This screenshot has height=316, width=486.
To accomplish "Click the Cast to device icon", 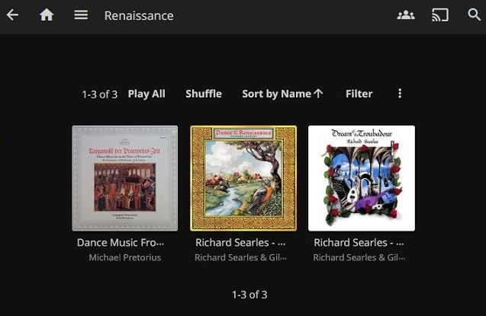I will pyautogui.click(x=440, y=15).
